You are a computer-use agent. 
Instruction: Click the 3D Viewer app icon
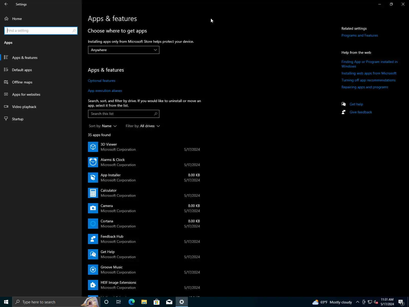point(93,147)
